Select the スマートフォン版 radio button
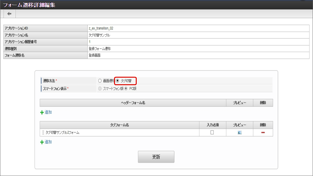Image resolution: width=313 pixels, height=176 pixels. pos(100,89)
